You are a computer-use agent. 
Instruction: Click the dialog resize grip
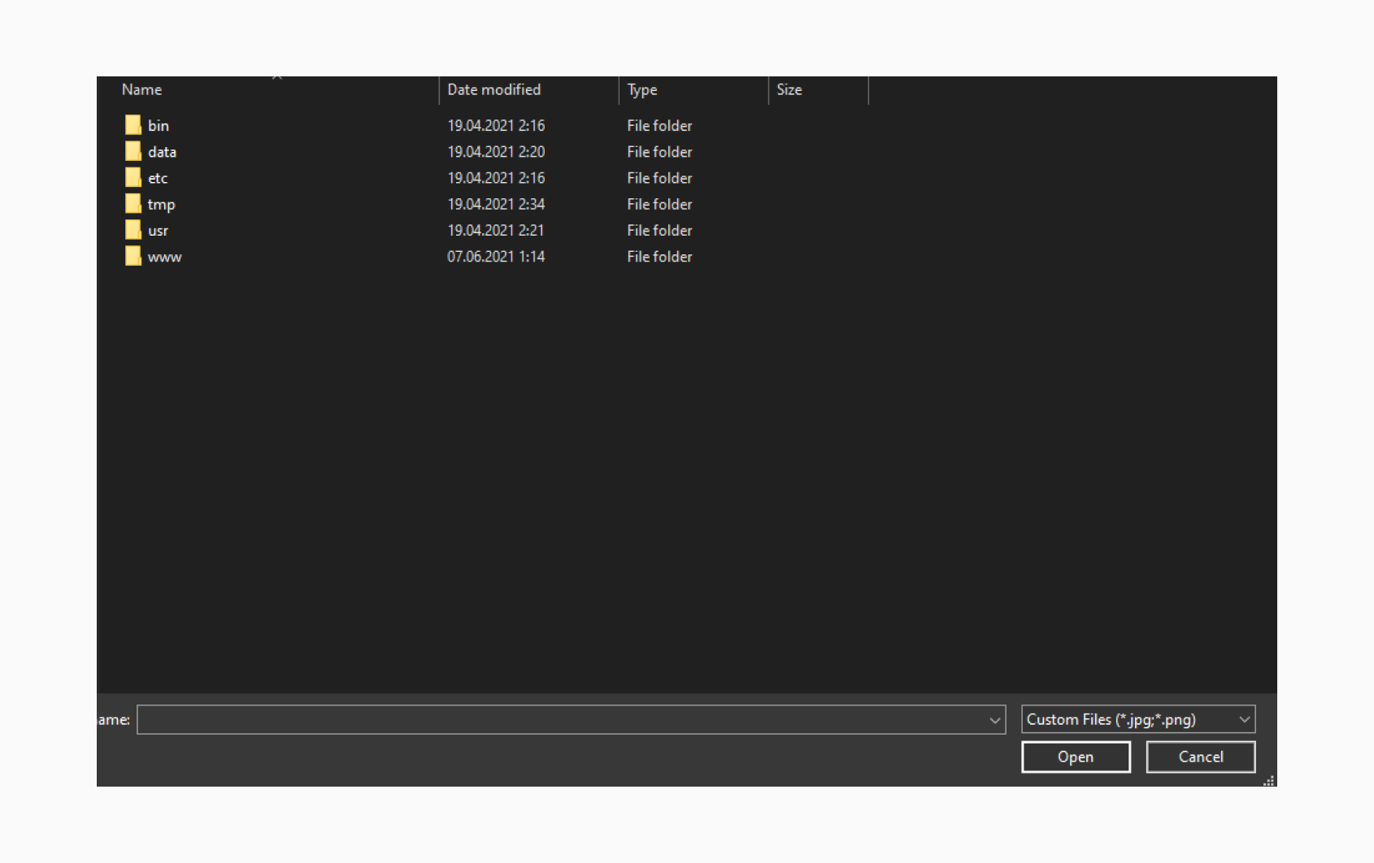[x=1269, y=781]
